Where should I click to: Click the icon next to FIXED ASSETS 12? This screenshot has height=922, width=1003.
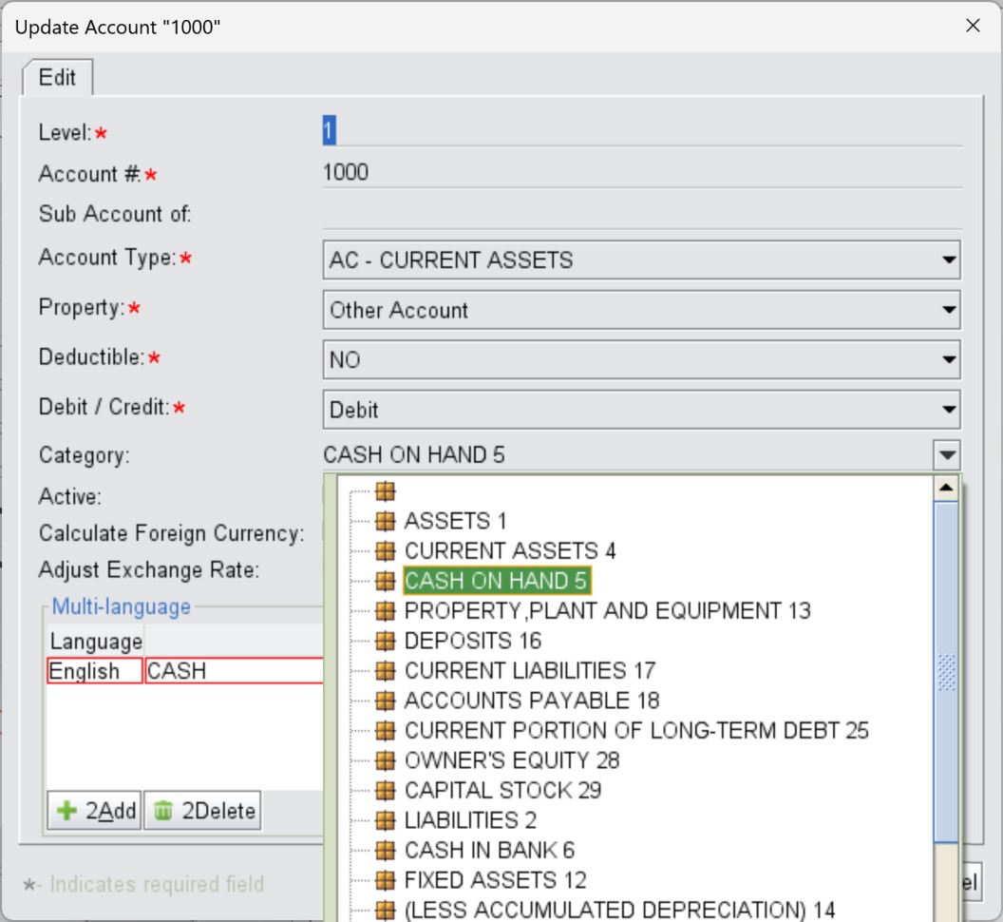pyautogui.click(x=385, y=880)
